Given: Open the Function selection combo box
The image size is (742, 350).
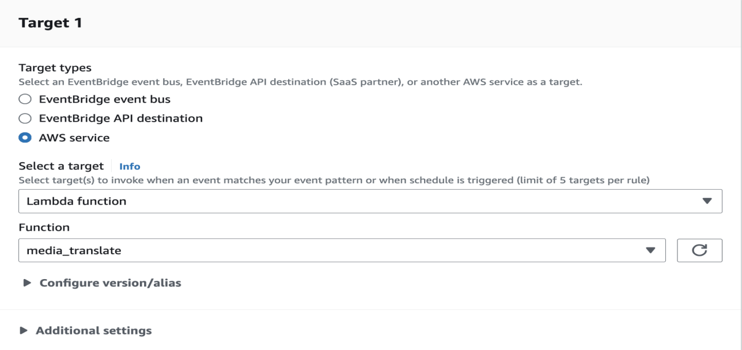Looking at the screenshot, I should [341, 250].
